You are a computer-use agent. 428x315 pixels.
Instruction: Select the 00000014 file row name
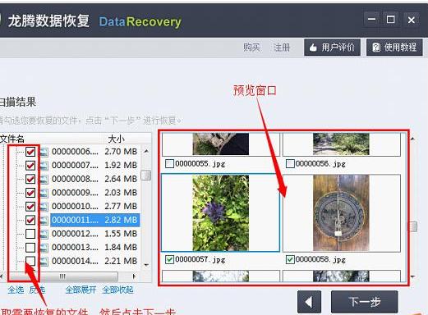coord(75,261)
